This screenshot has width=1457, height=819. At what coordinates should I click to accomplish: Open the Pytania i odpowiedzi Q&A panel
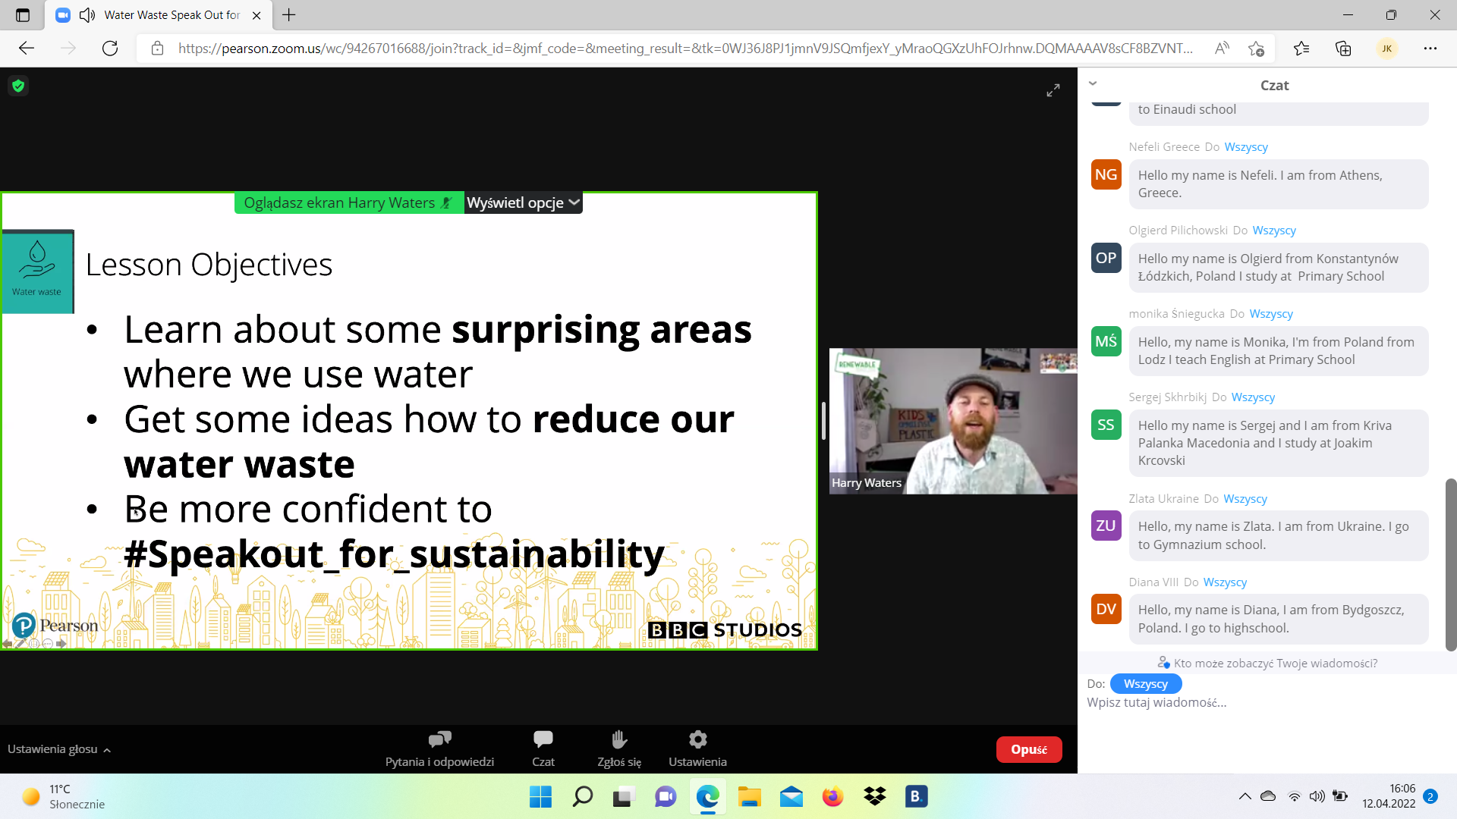pyautogui.click(x=439, y=748)
